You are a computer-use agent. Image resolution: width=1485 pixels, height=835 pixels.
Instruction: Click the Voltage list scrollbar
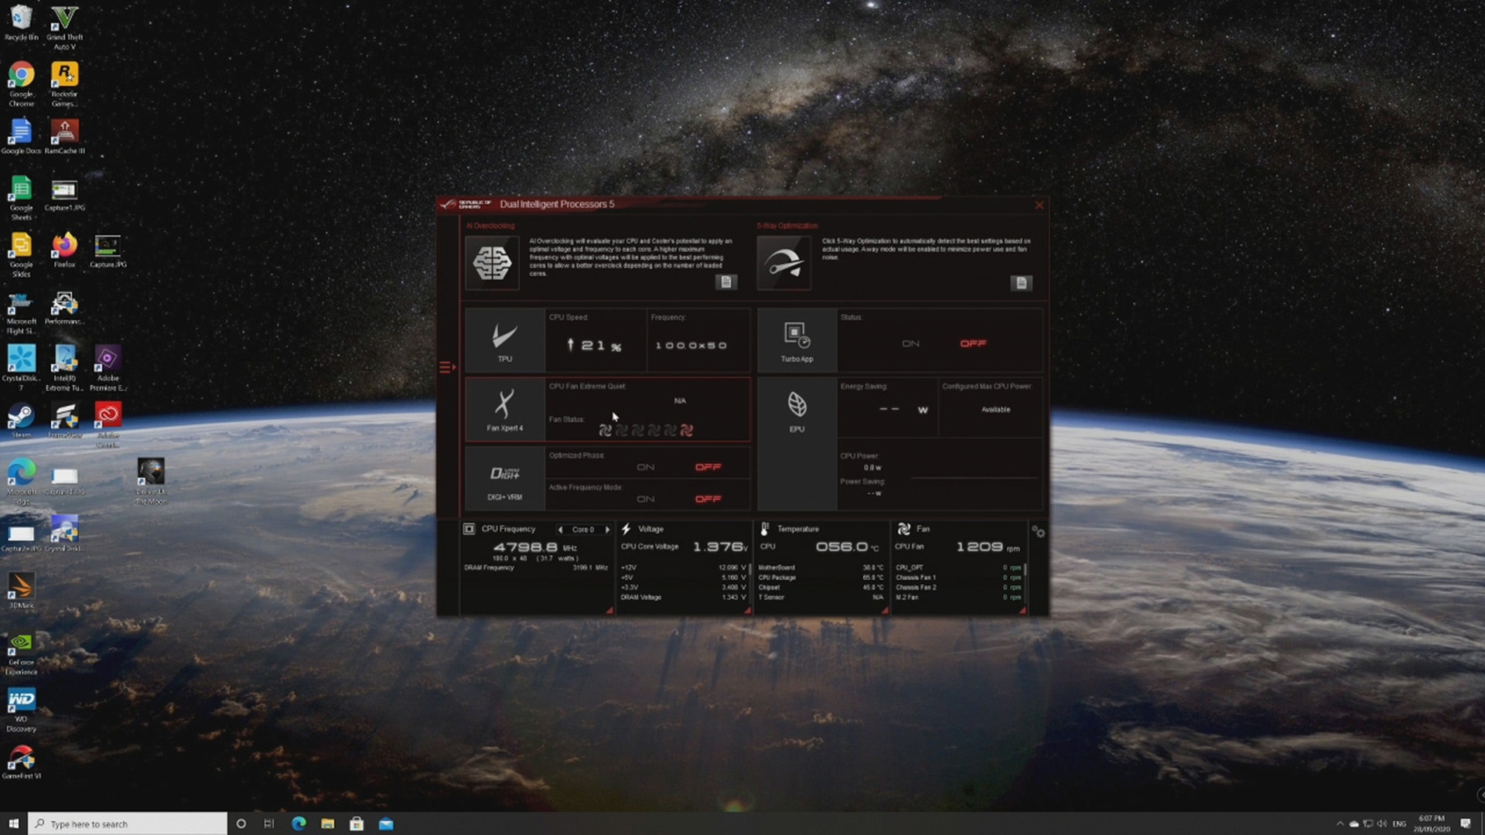pyautogui.click(x=749, y=569)
